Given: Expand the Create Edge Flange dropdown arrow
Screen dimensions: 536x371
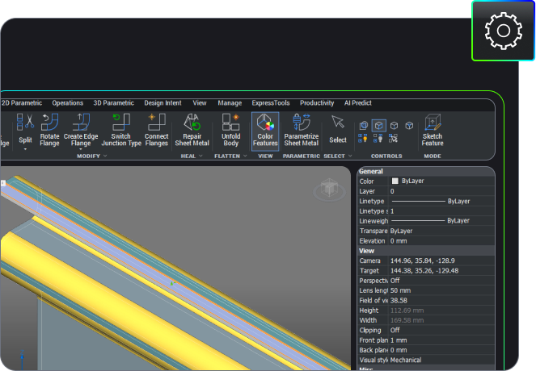Looking at the screenshot, I should (x=82, y=149).
